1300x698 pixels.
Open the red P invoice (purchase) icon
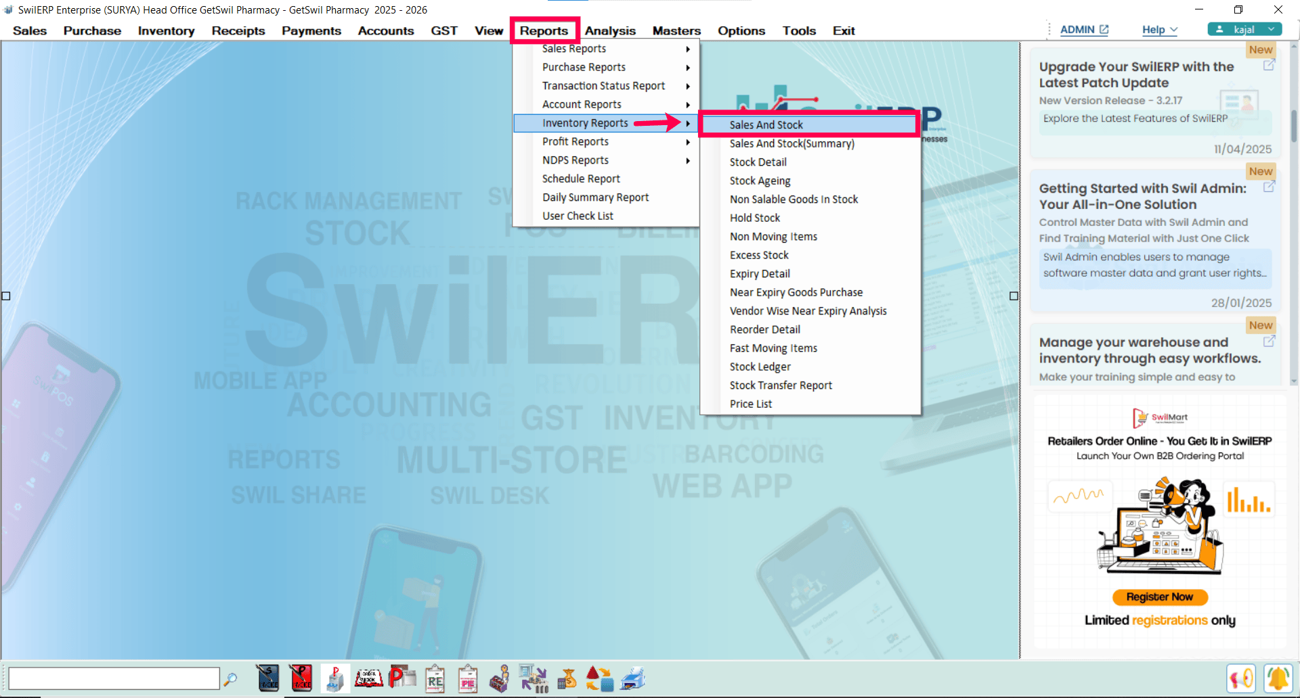[301, 678]
